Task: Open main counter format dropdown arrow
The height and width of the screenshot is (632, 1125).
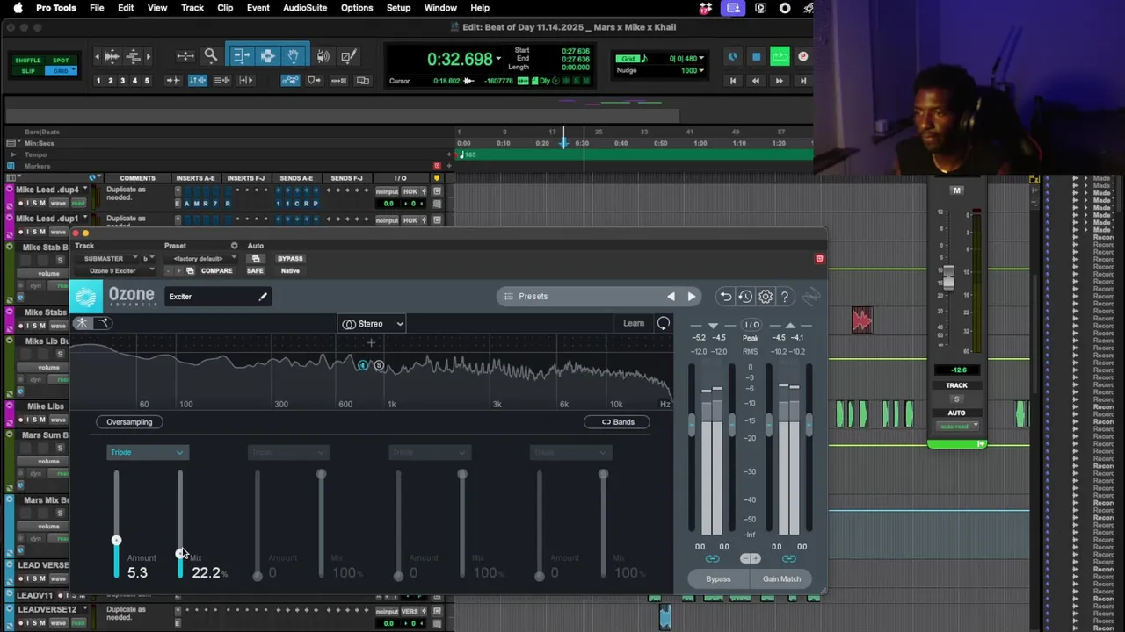Action: (x=498, y=60)
